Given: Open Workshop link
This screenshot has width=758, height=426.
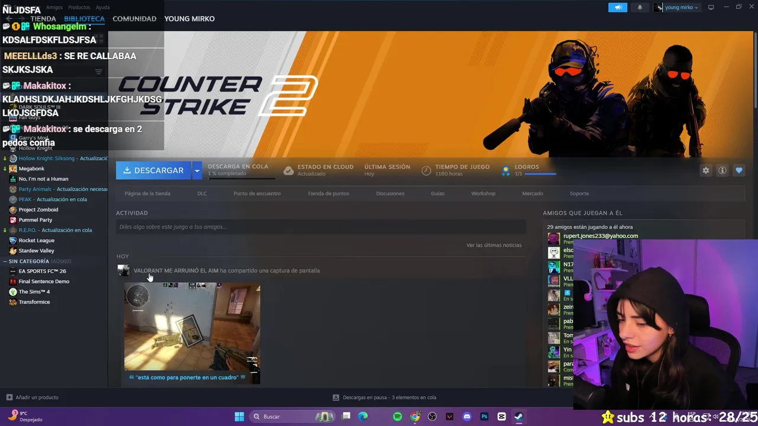Looking at the screenshot, I should [483, 193].
